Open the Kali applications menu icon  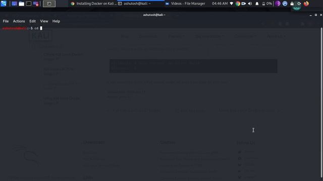tap(4, 4)
